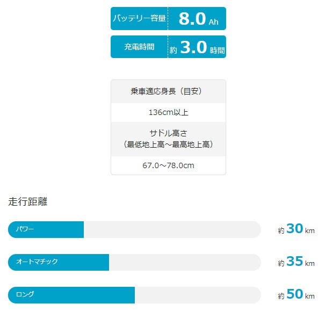
Task: Click the 走行距離 section heading
Action: (28, 202)
